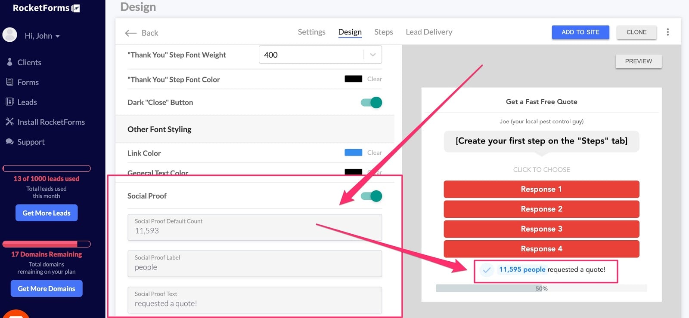Click the Social Proof Default Count field

[x=255, y=227]
